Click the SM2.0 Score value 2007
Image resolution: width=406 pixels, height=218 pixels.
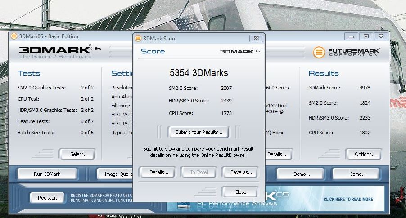tap(226, 88)
